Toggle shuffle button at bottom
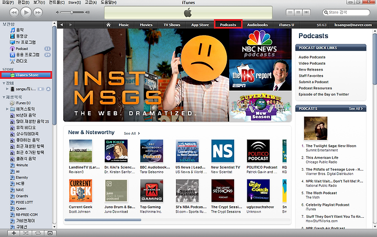Screen dimensions: 377x237 point(26,233)
